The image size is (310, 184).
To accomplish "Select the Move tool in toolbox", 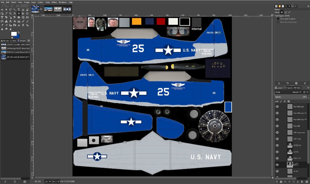I will (x=19, y=13).
